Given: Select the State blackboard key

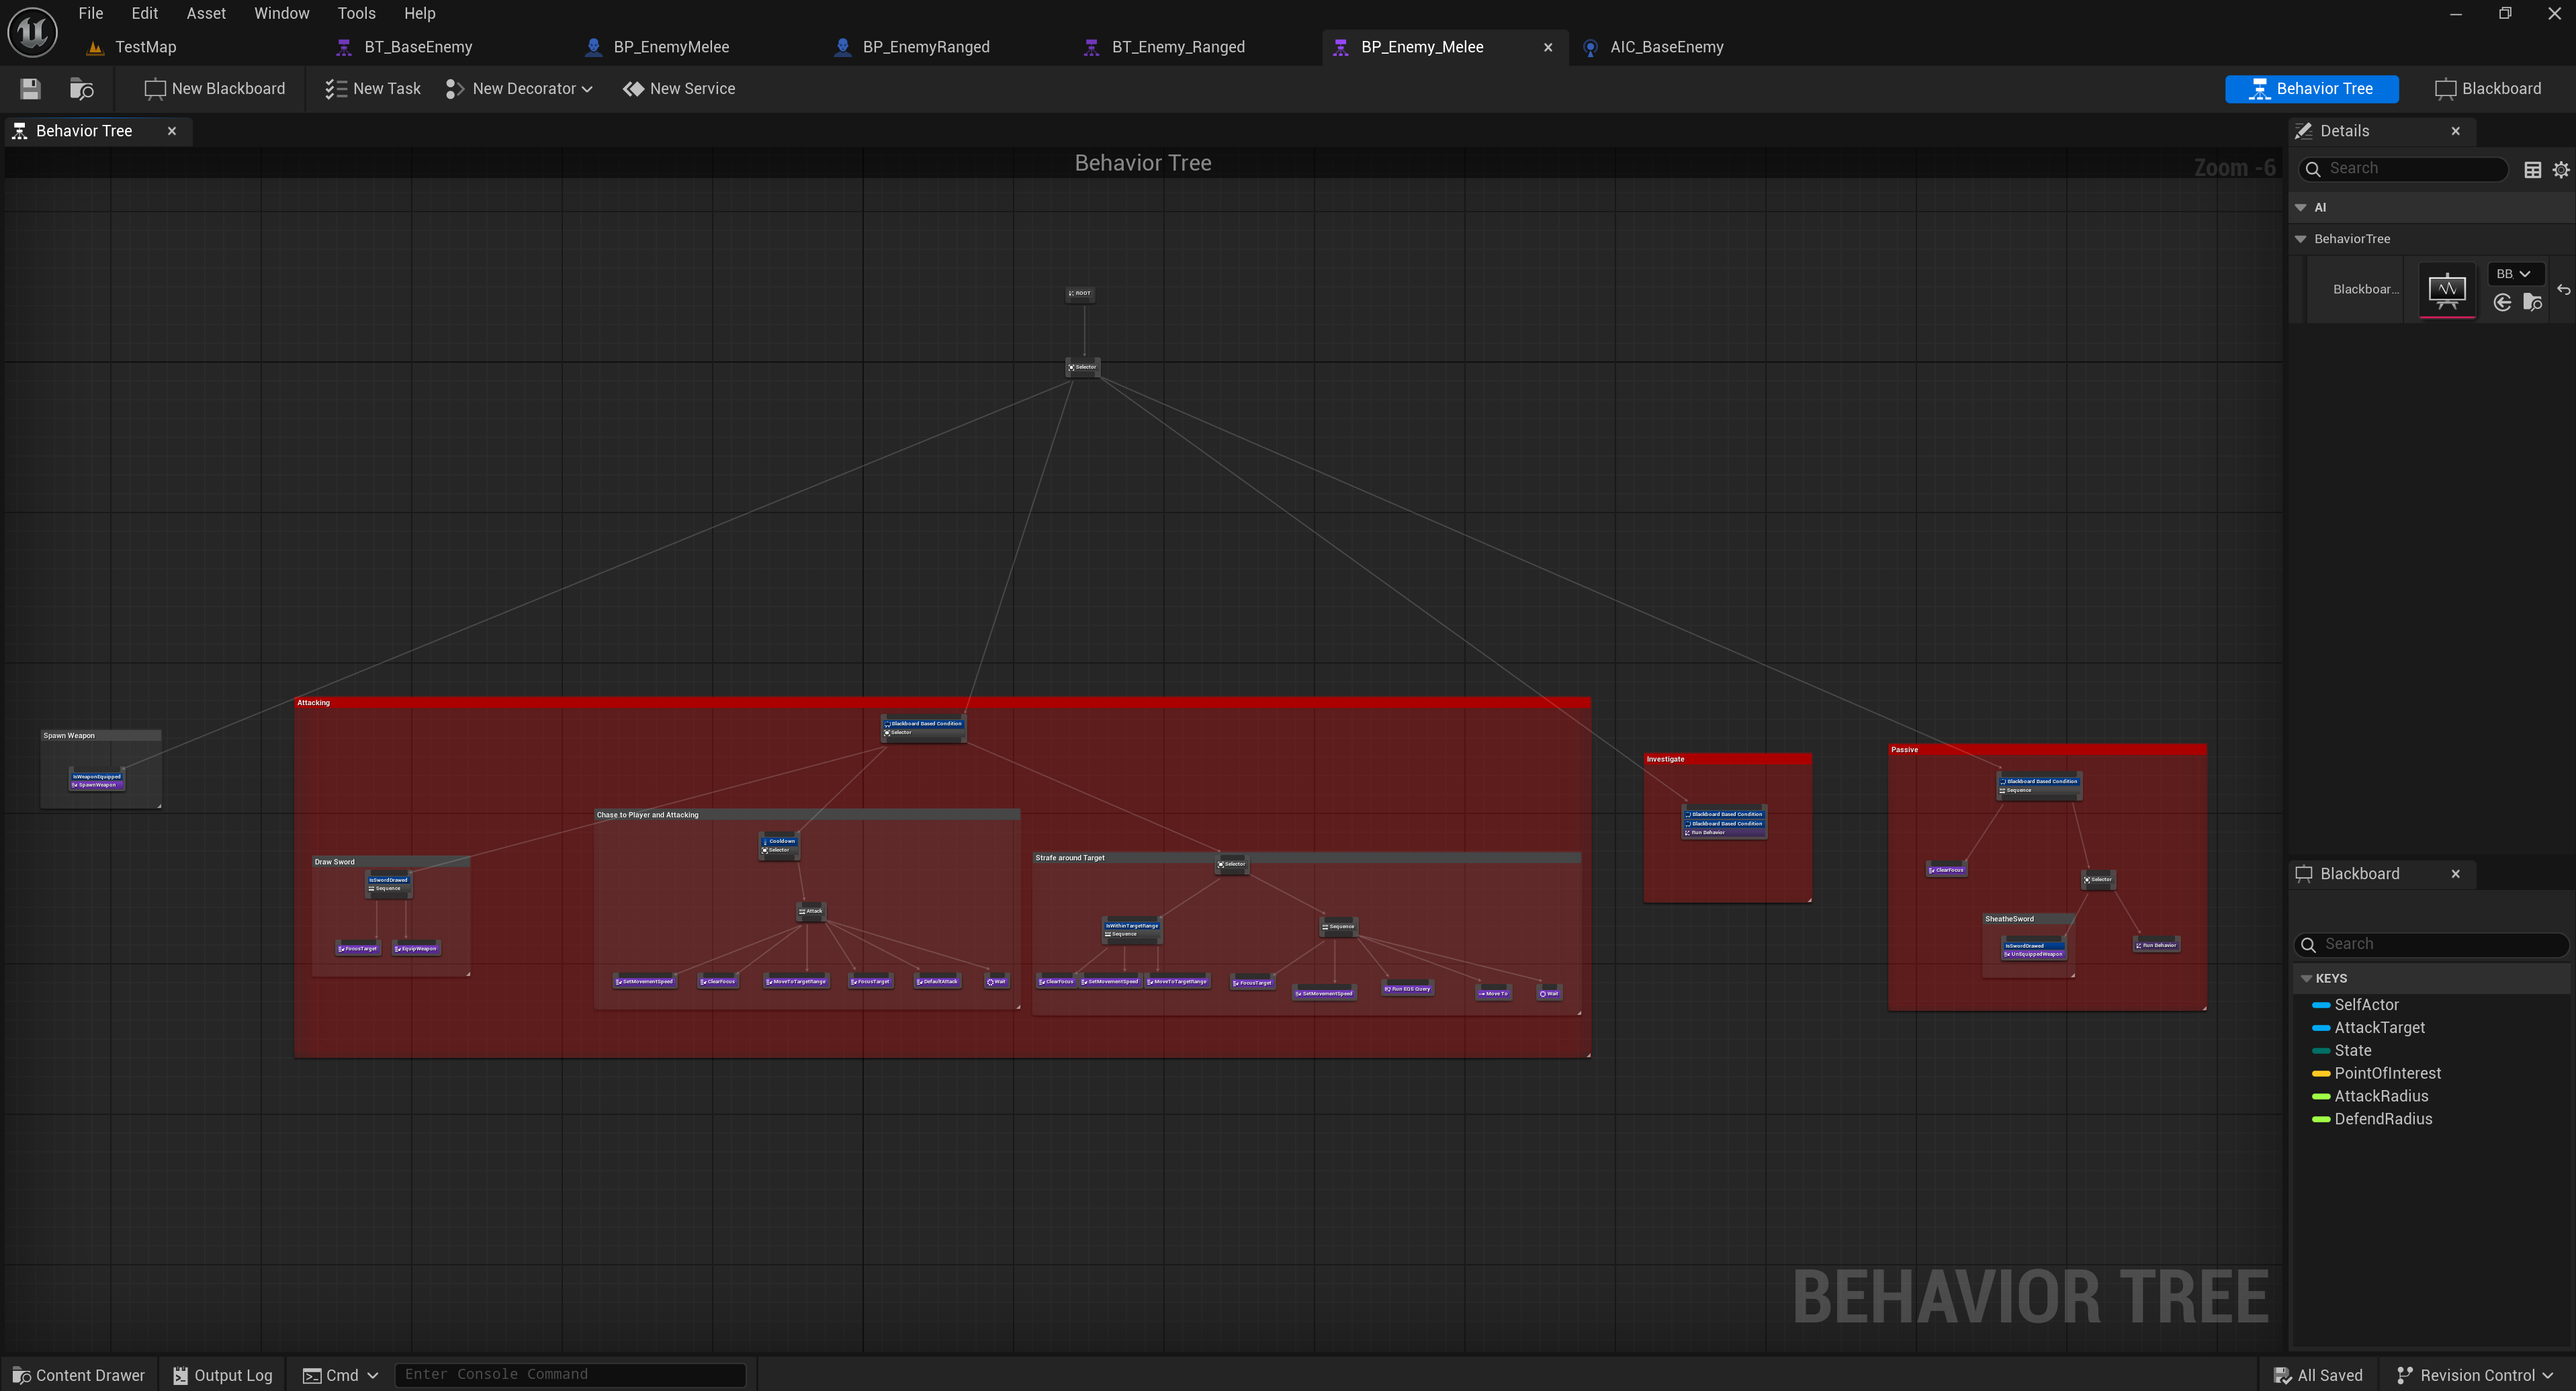Looking at the screenshot, I should (2352, 1050).
